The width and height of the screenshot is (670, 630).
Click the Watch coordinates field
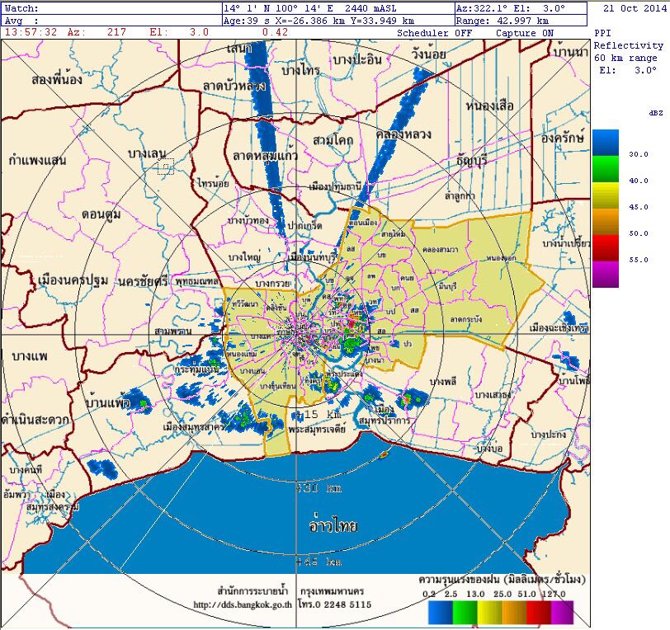click(111, 7)
